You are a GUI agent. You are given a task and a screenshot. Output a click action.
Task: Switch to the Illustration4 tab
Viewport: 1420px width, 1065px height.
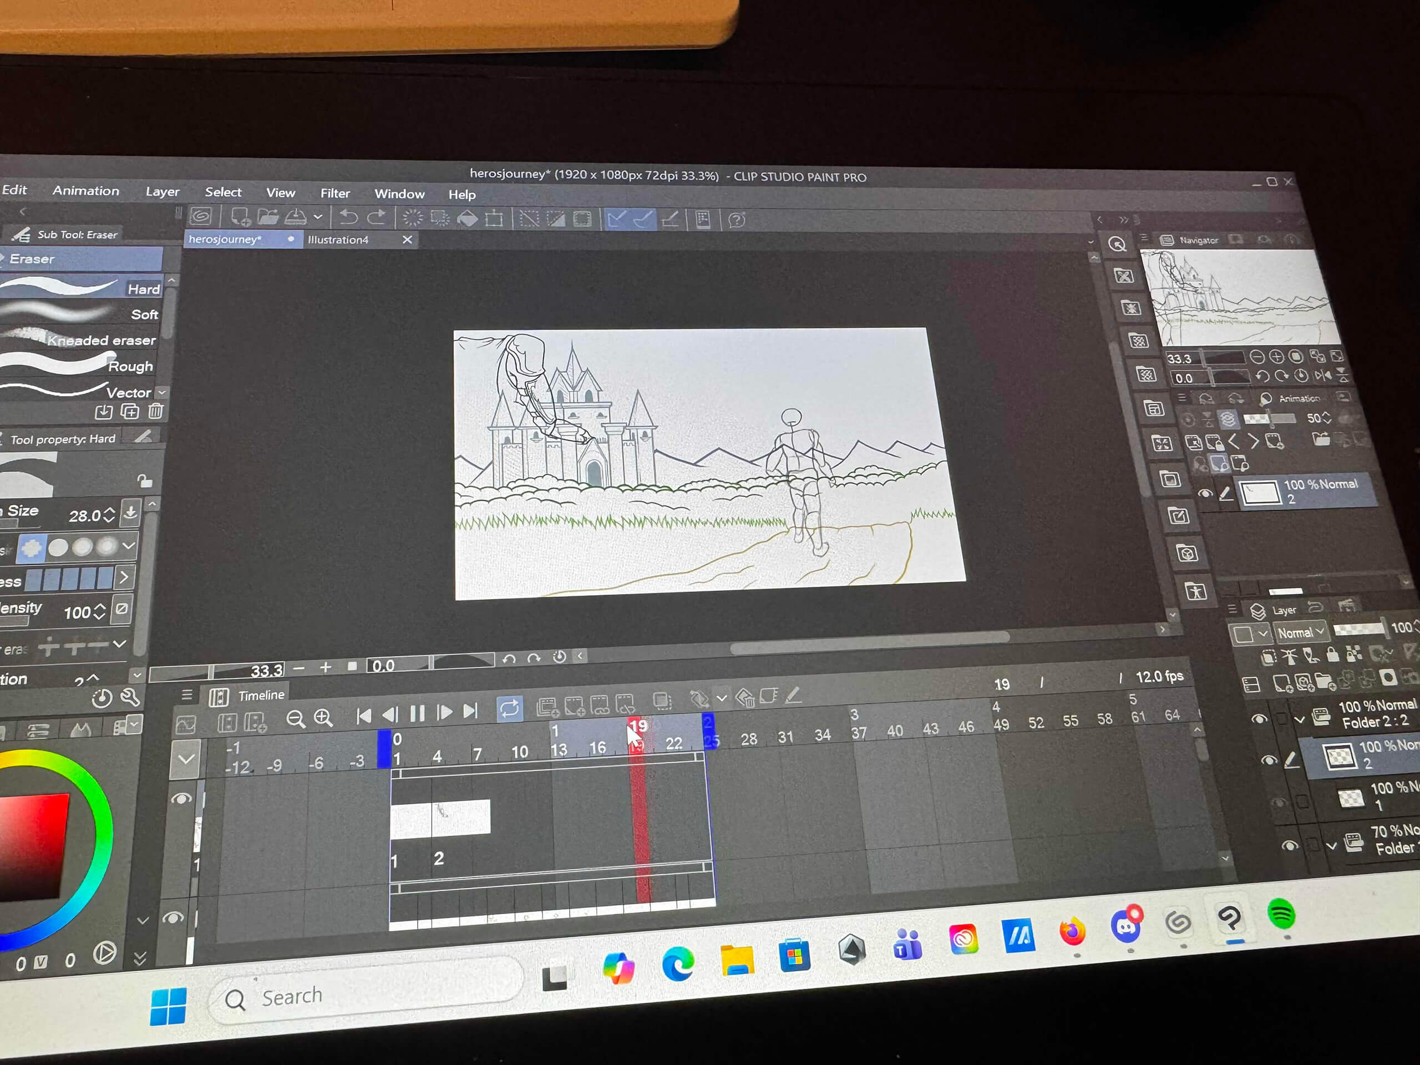[338, 240]
